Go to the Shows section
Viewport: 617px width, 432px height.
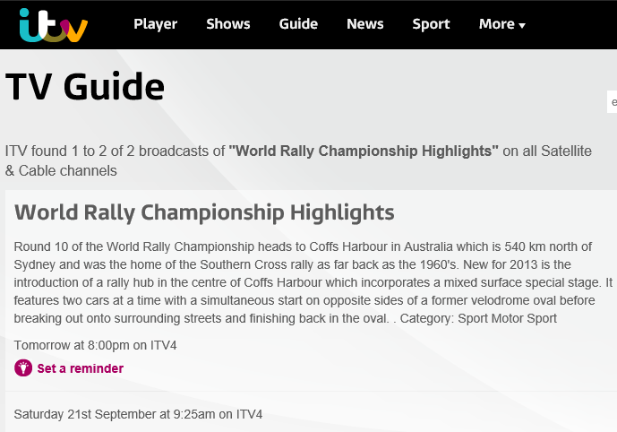point(228,24)
